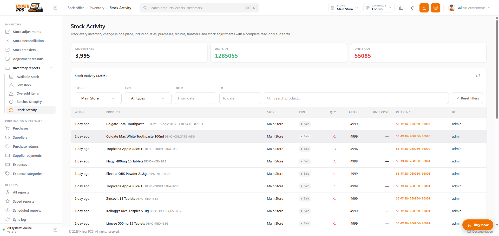Click the Batches & expiry clock icon
Image resolution: width=499 pixels, height=236 pixels.
11,102
